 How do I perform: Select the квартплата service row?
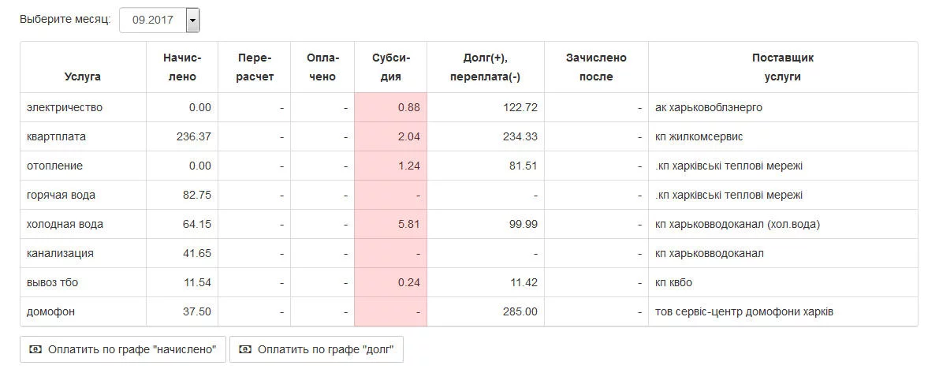(469, 136)
